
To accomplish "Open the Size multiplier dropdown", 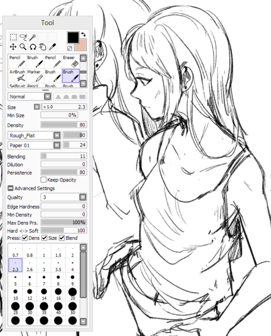I will (37, 107).
